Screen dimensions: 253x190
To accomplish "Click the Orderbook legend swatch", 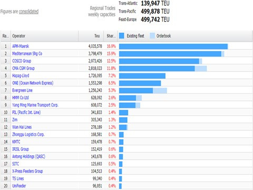I will click(152, 36).
